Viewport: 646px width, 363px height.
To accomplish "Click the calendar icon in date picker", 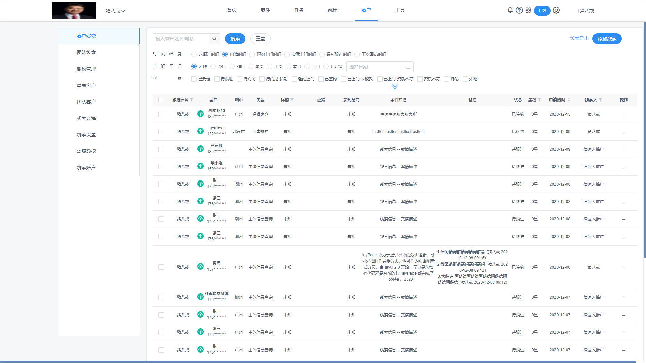I will pos(408,67).
